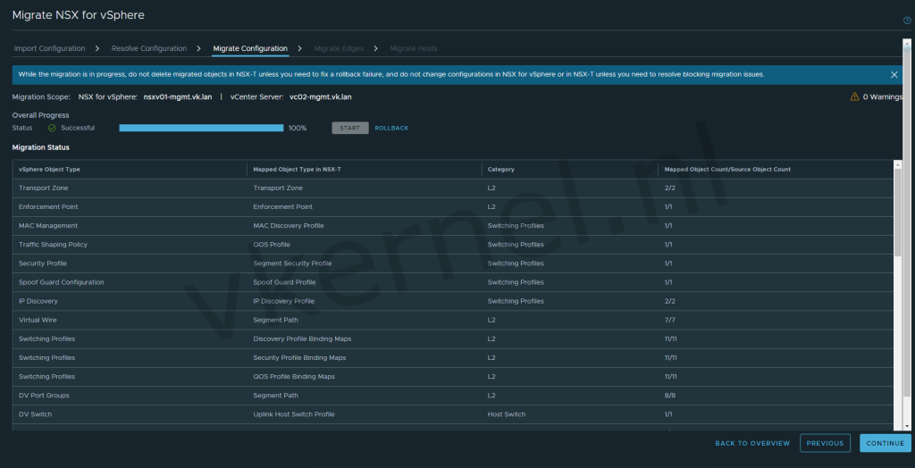Click the warnings triangle icon
915x468 pixels.
coord(854,96)
